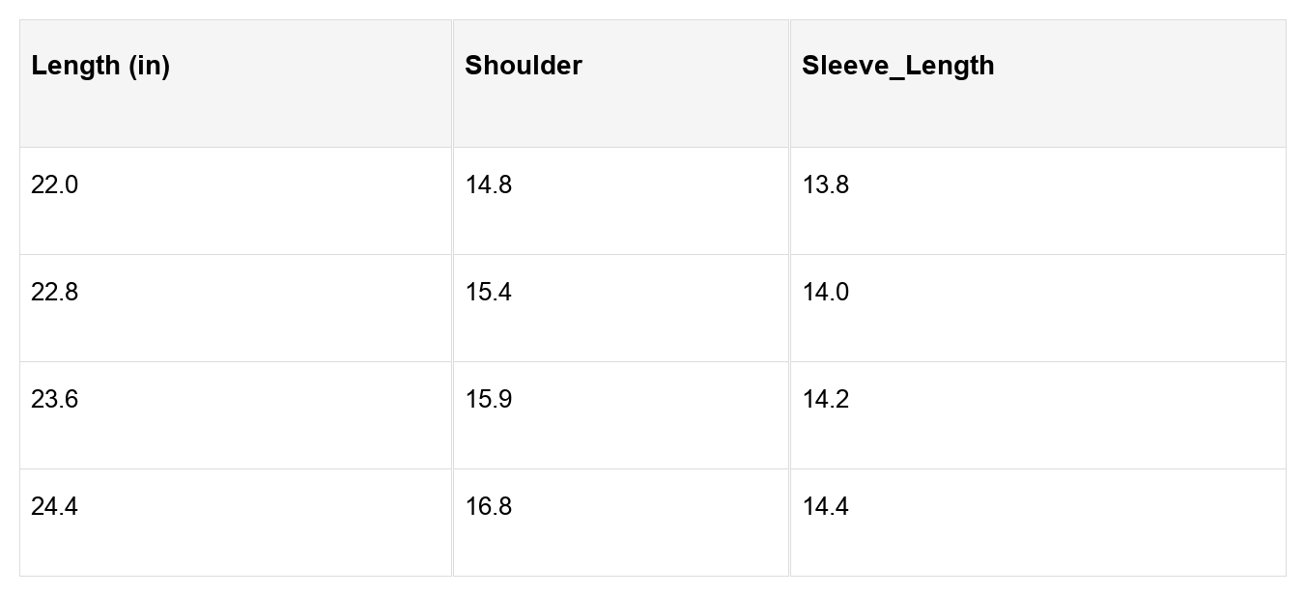
Task: Click the Shoulder column header
Action: (x=524, y=66)
